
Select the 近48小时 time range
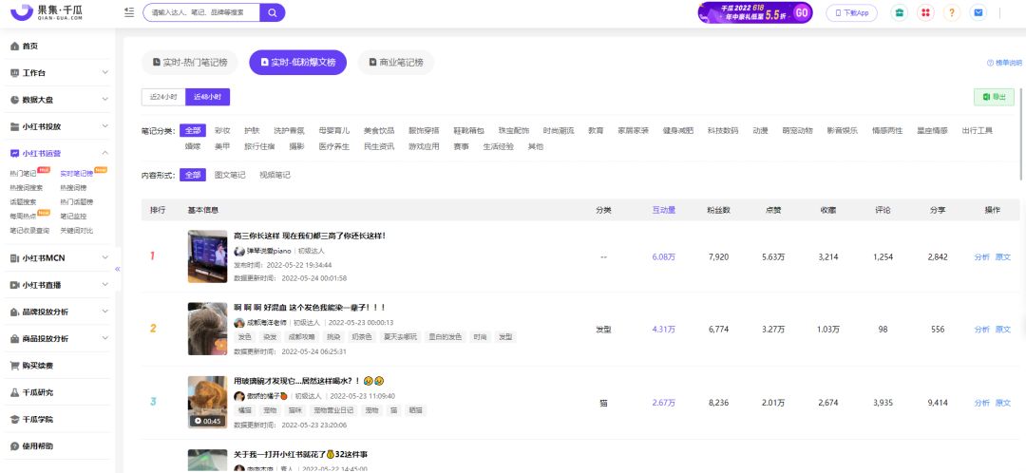pos(207,97)
